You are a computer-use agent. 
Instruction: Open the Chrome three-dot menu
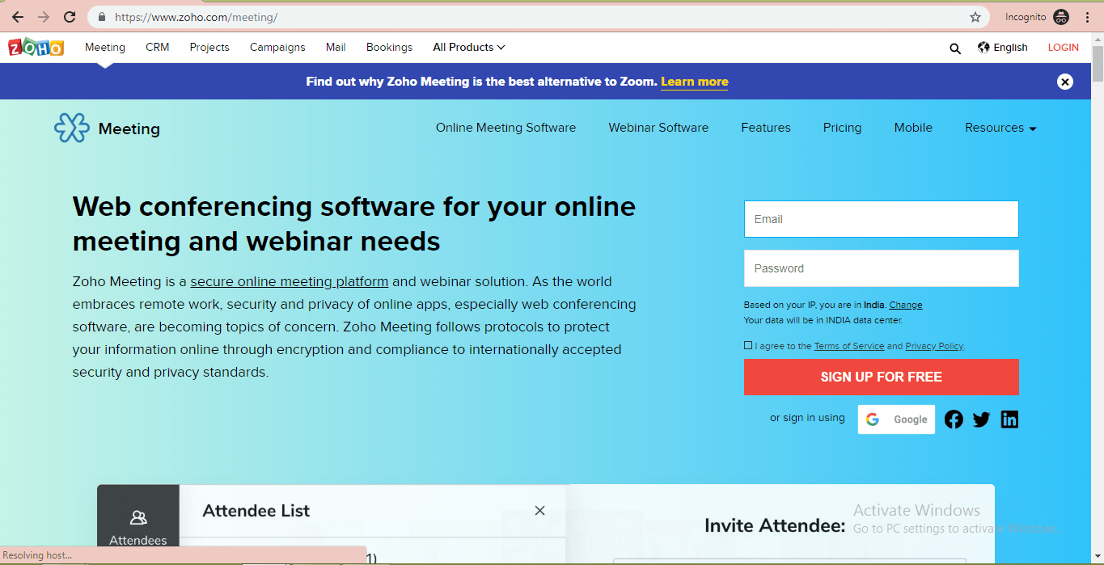pos(1088,17)
